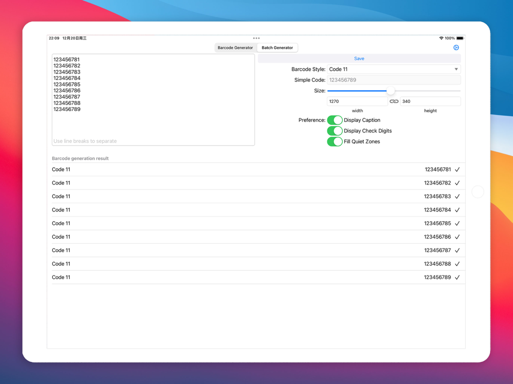The width and height of the screenshot is (513, 384).
Task: Open the Barcode Style Code 11 dropdown
Action: (393, 69)
